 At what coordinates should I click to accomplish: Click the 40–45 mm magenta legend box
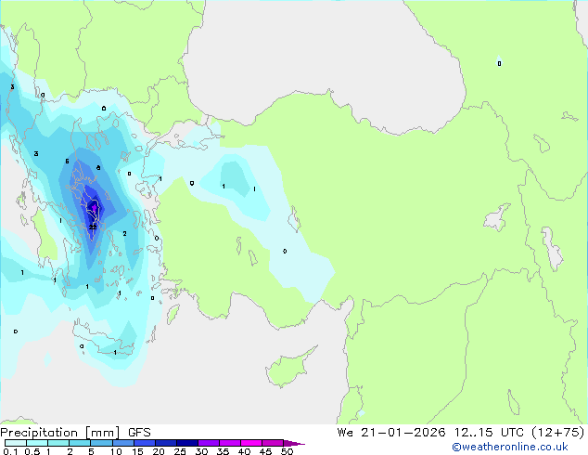[x=251, y=443]
